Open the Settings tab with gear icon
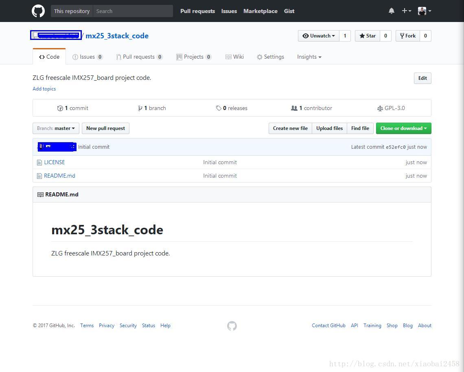464x372 pixels. coord(271,57)
